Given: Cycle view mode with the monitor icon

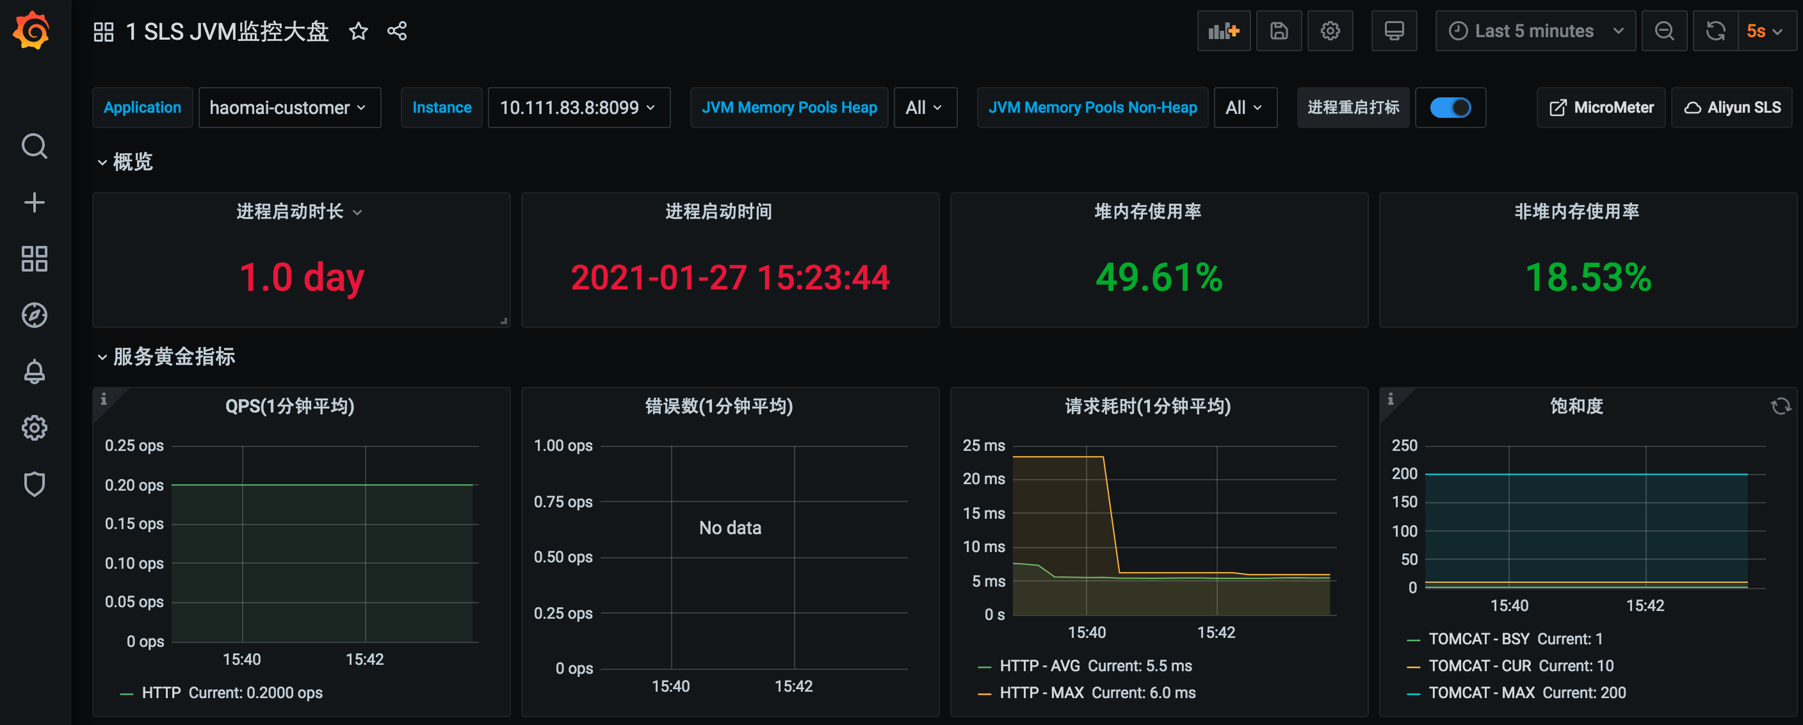Looking at the screenshot, I should click(1395, 31).
